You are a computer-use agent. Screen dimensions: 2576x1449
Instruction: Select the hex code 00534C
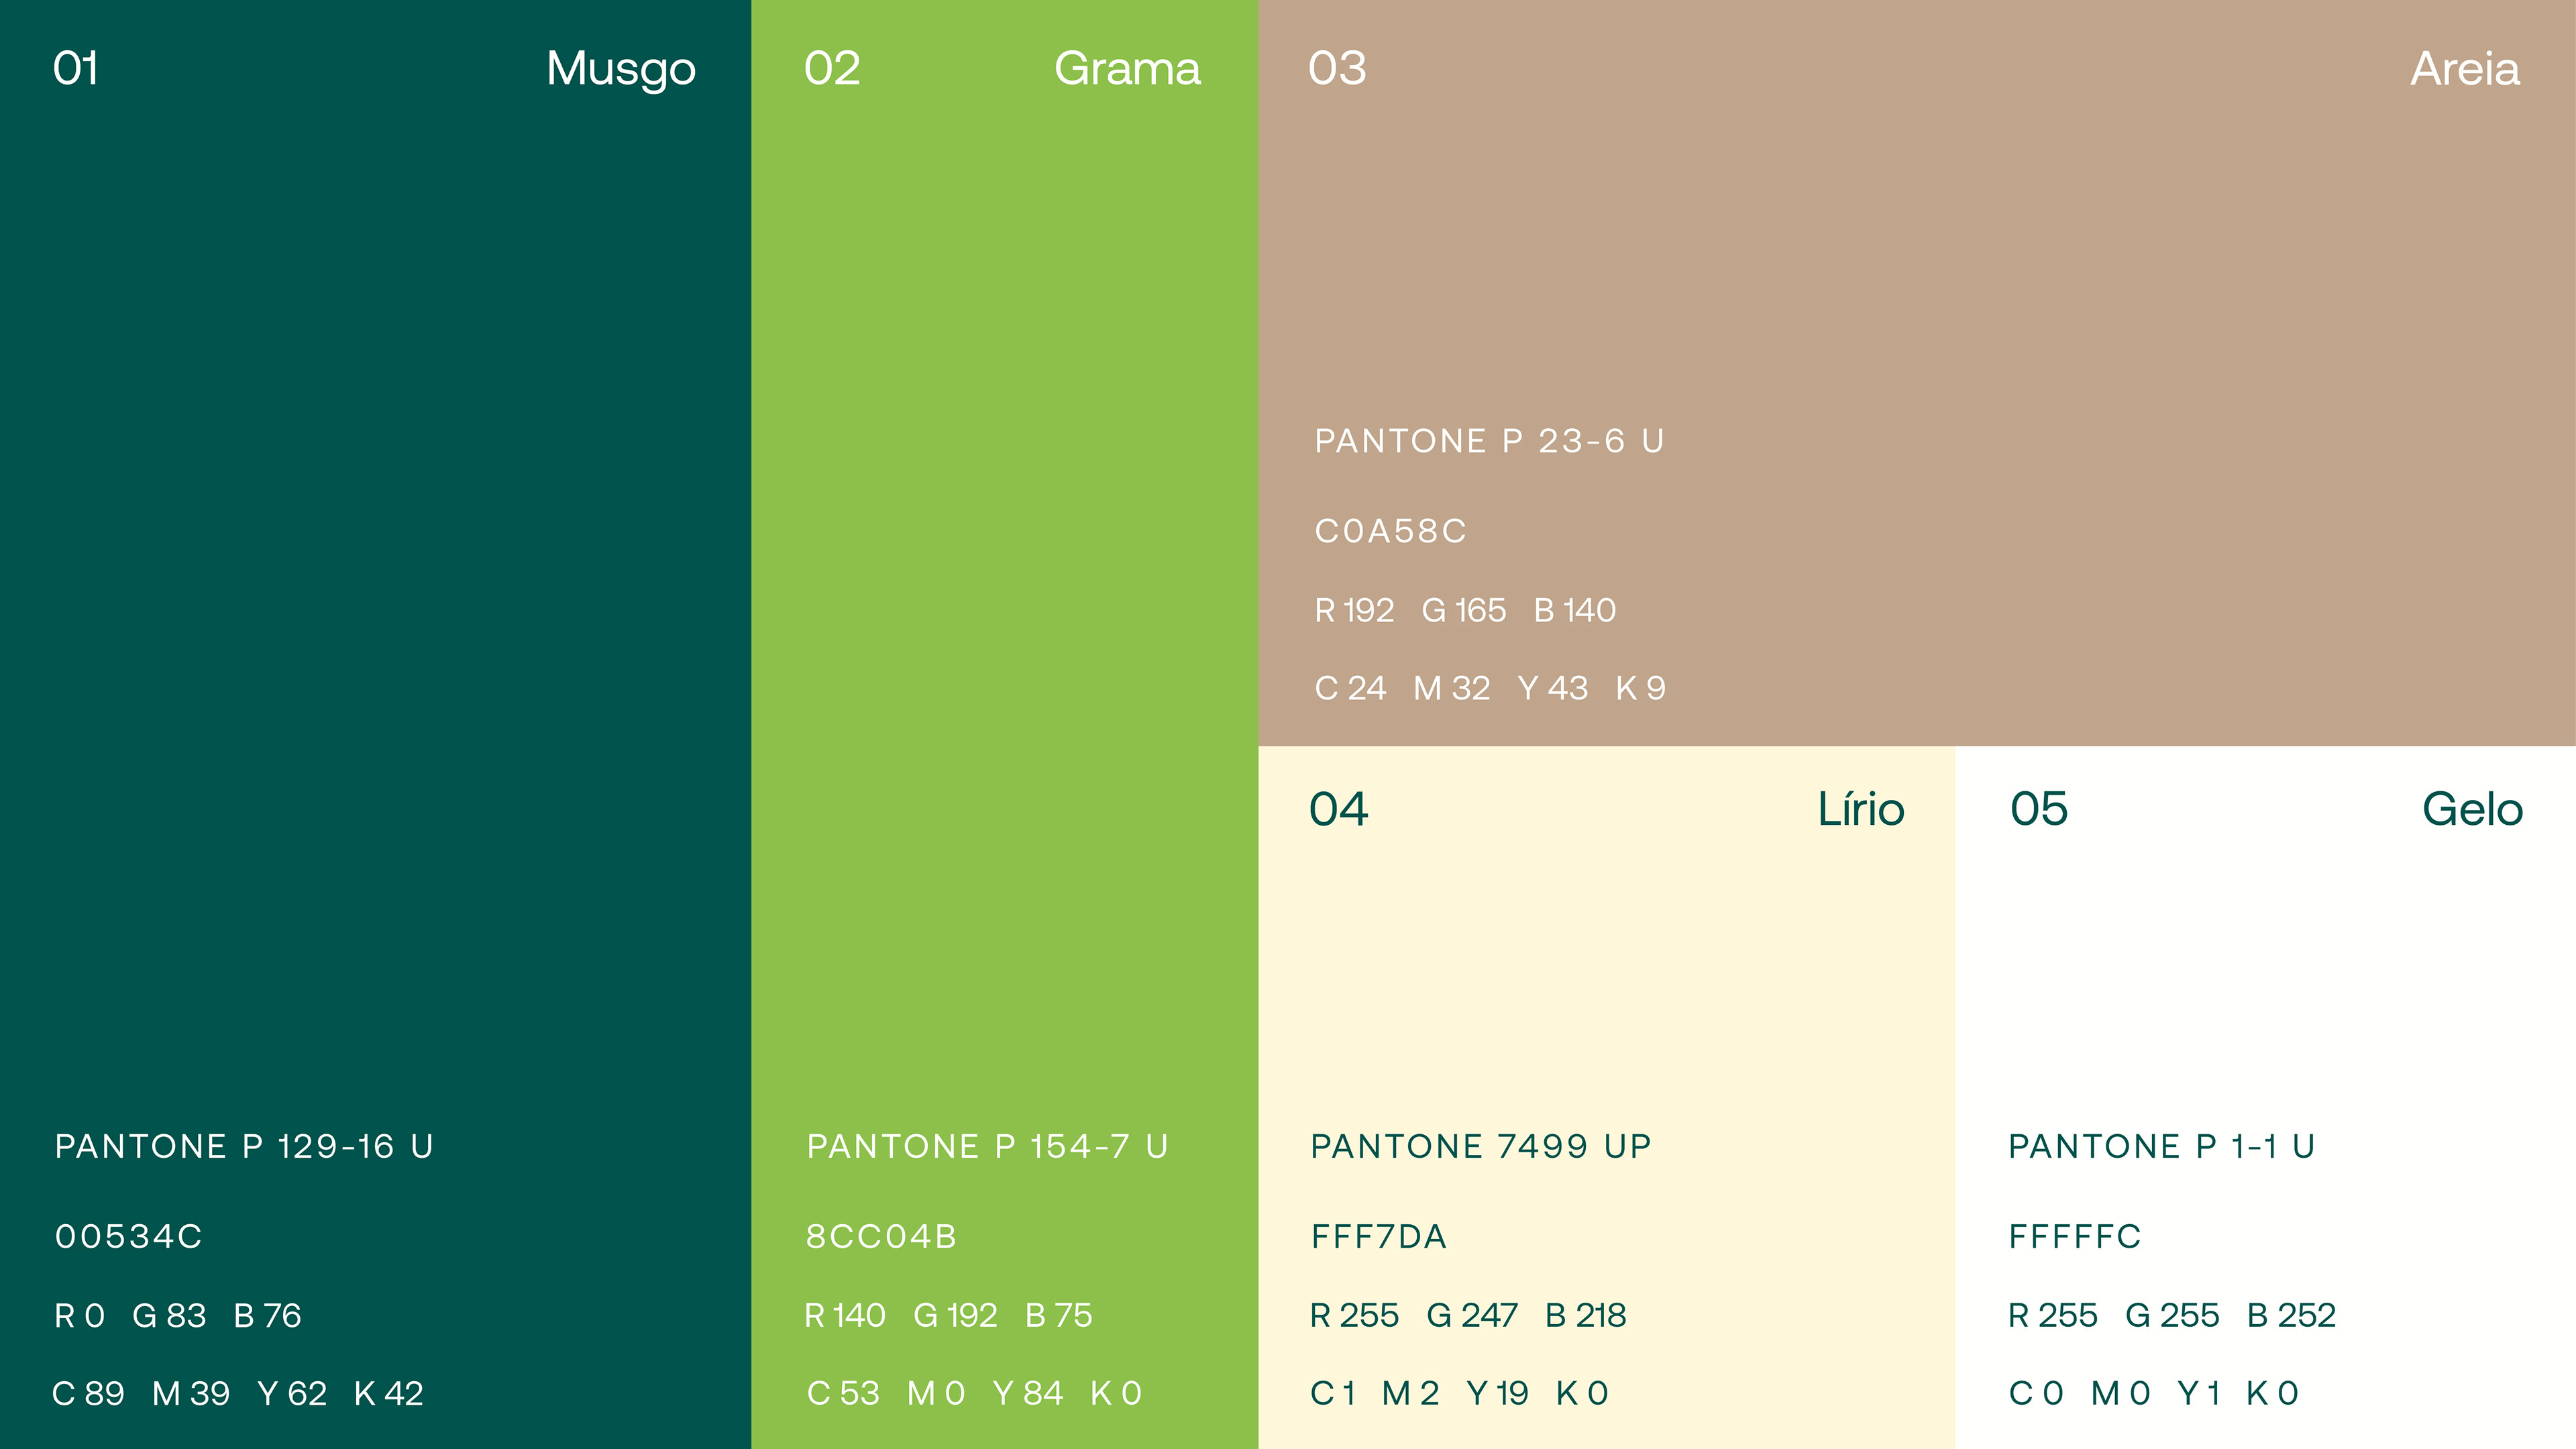point(129,1237)
